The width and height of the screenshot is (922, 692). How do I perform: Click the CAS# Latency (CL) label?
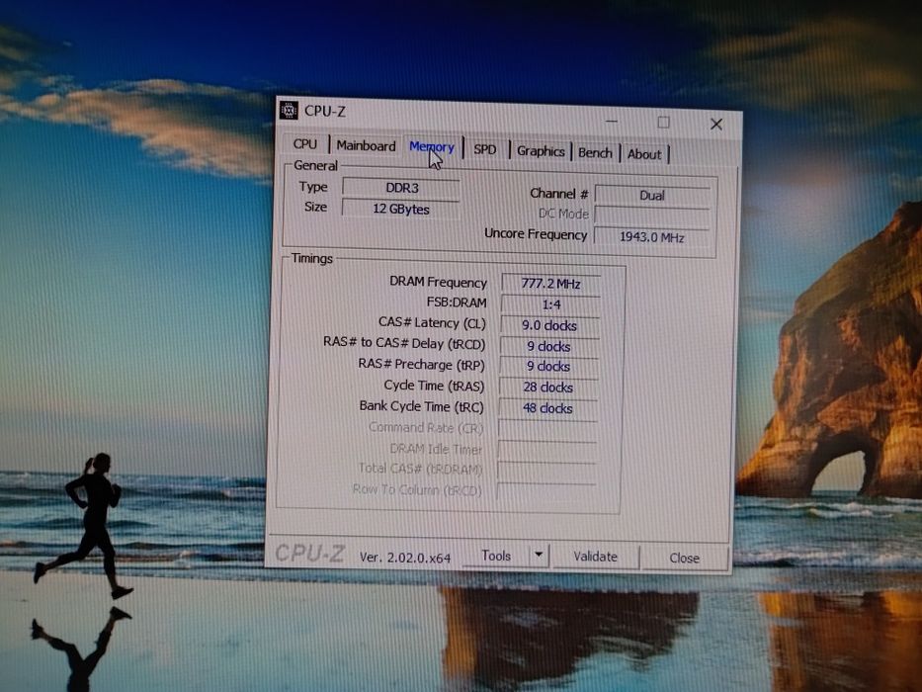point(432,323)
